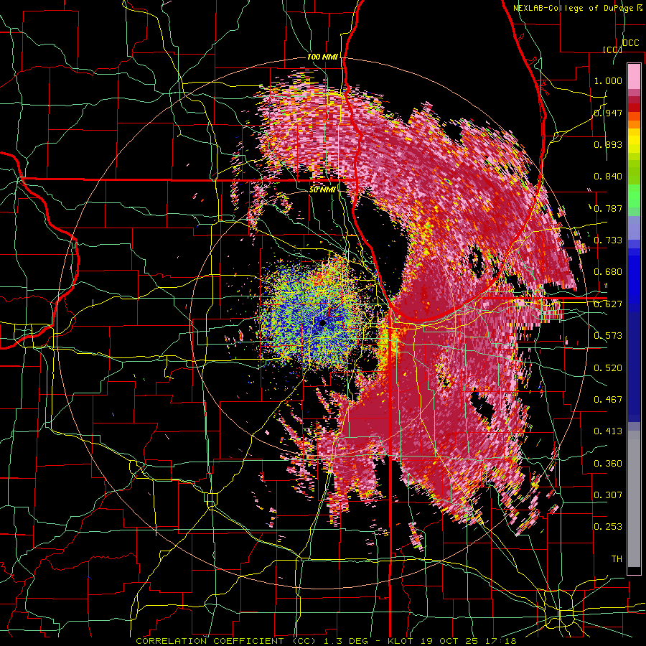Click the DCC label above the color bar
This screenshot has width=646, height=646.
[630, 43]
